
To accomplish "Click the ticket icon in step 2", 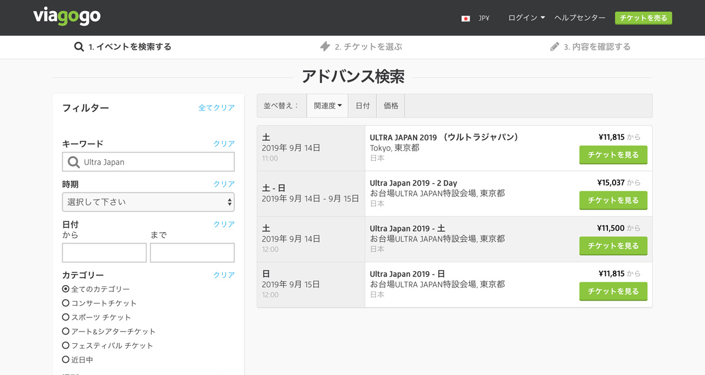I will pos(325,46).
